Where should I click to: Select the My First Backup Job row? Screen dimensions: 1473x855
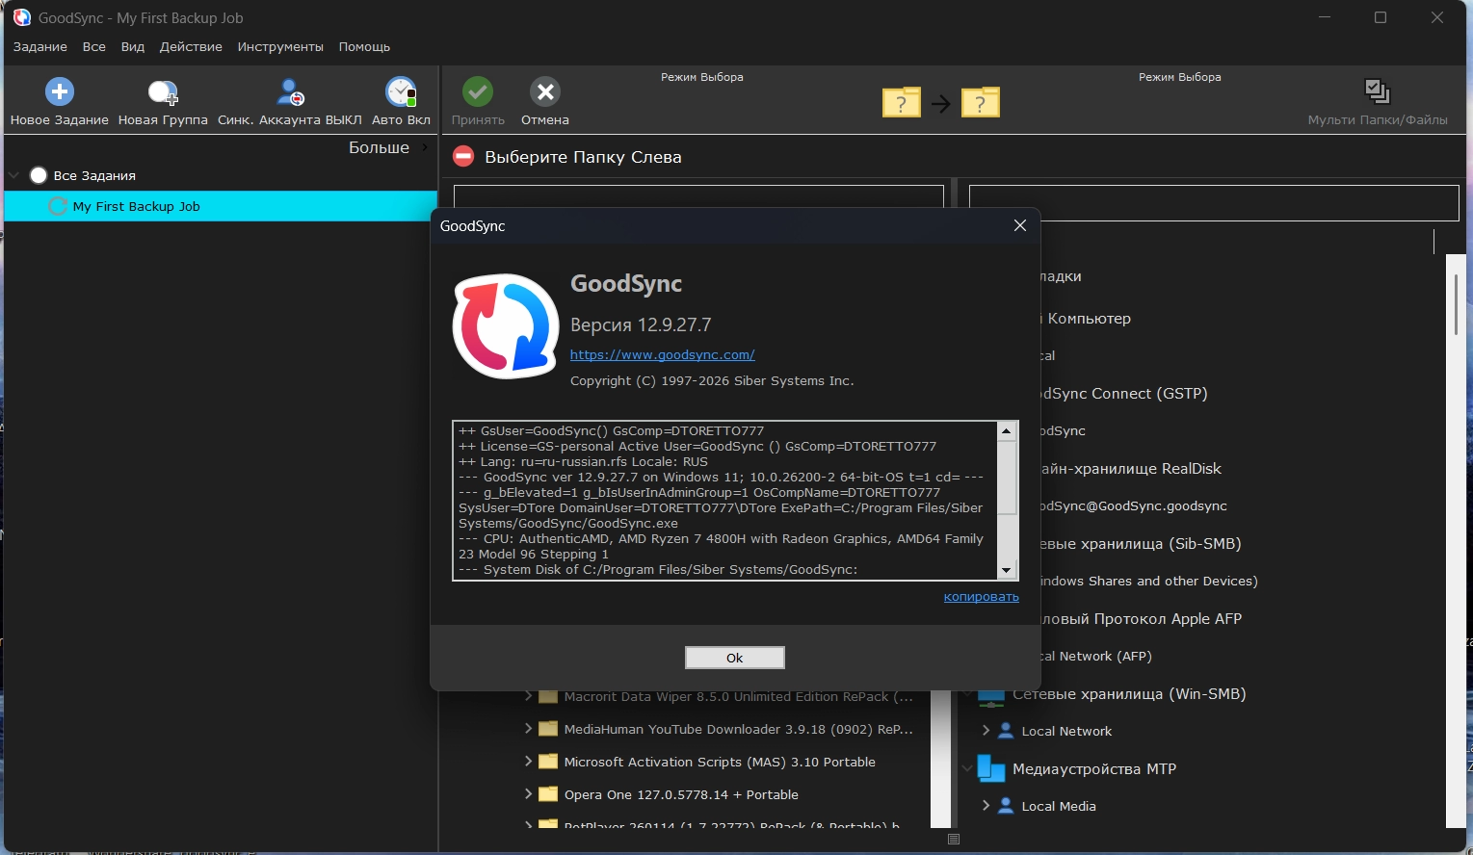pyautogui.click(x=221, y=206)
